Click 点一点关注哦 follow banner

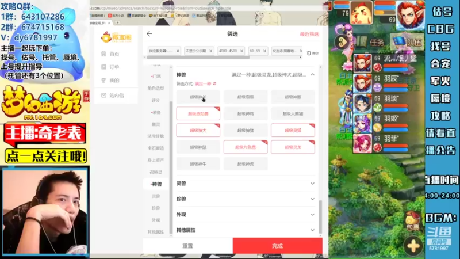[x=45, y=156]
